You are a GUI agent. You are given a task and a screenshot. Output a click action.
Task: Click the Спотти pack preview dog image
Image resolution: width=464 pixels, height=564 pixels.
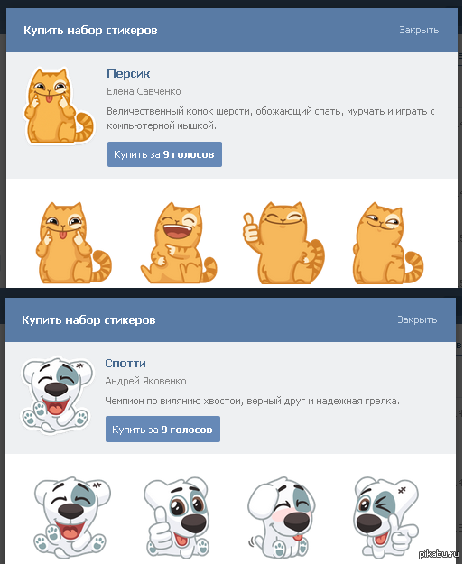tap(57, 395)
